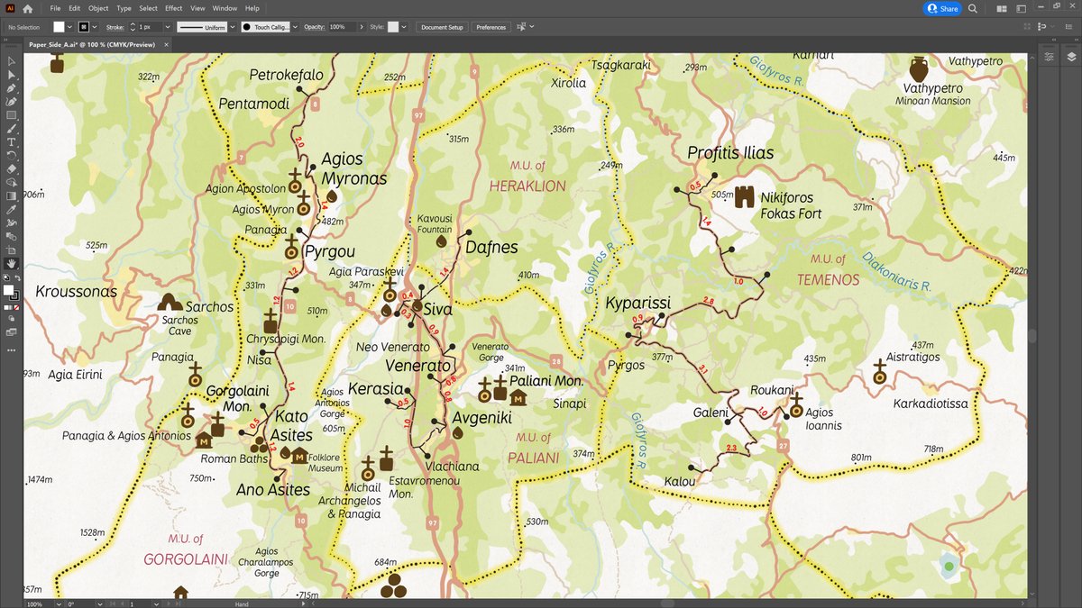This screenshot has height=608, width=1082.
Task: Click the Opacity label link
Action: [x=314, y=27]
